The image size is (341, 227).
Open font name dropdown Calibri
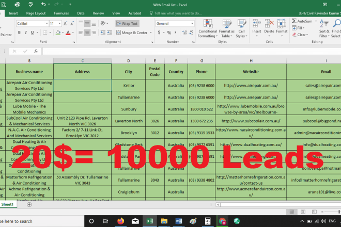(47, 23)
